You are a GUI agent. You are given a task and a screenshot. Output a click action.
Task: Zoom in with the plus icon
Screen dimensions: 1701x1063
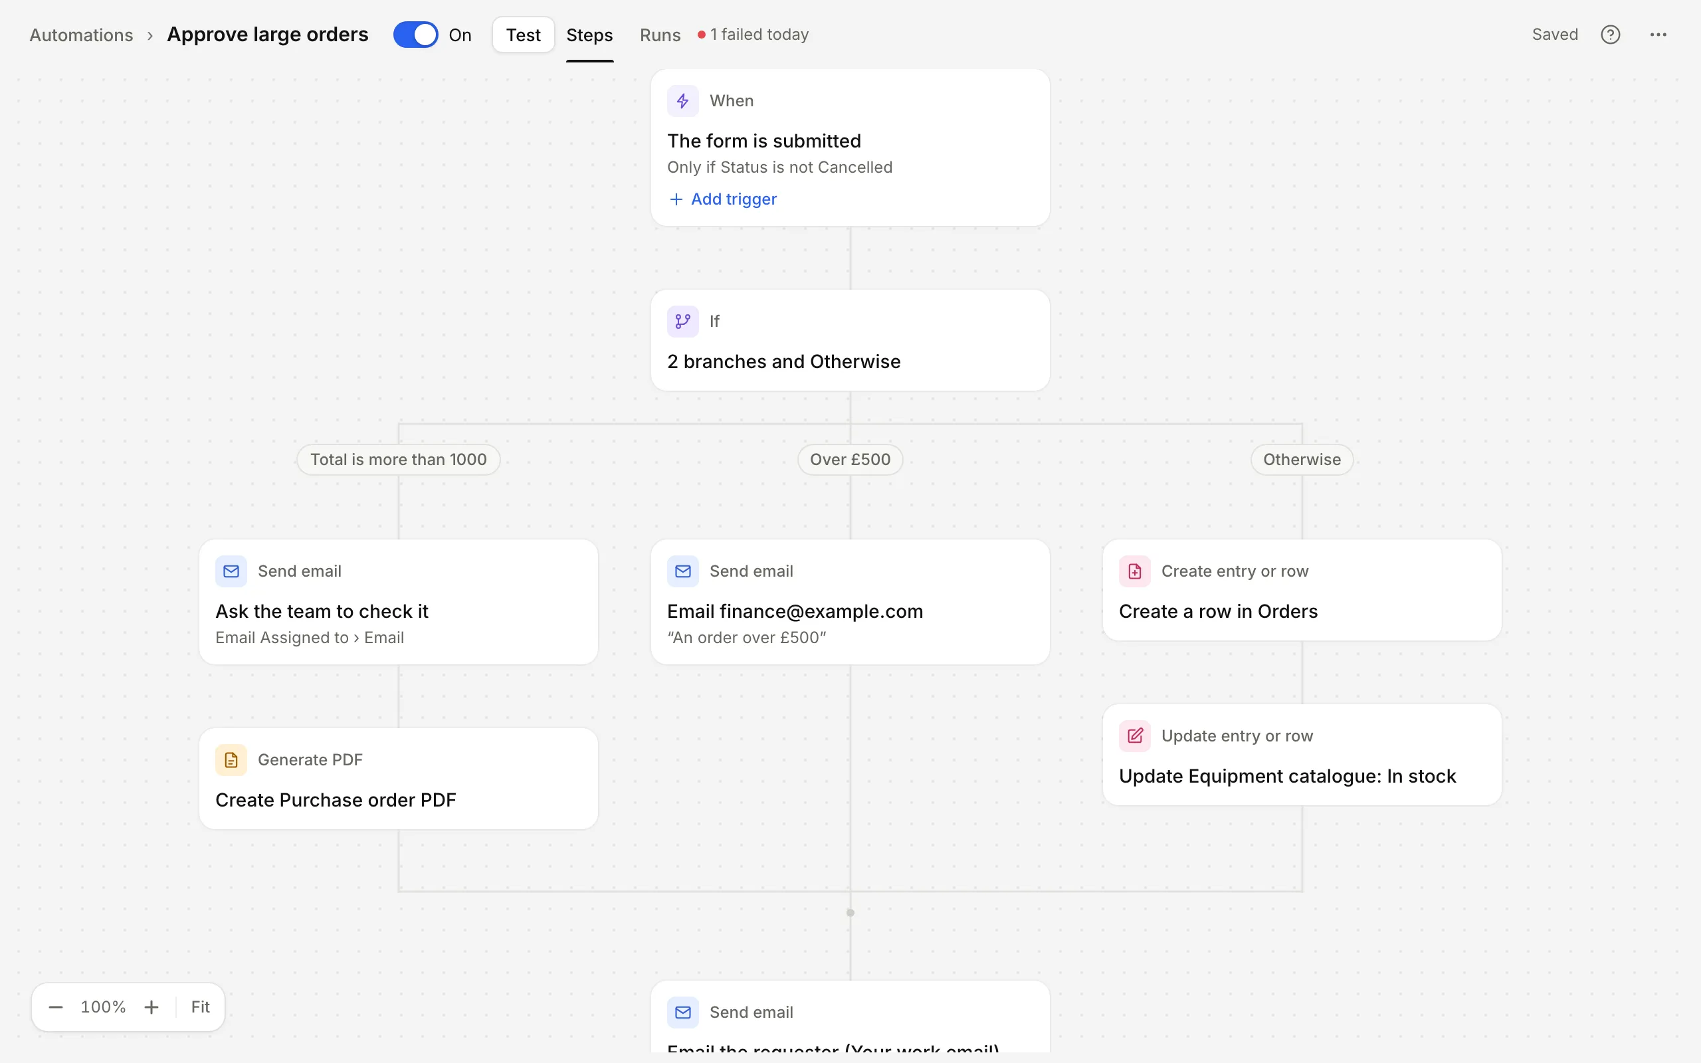pyautogui.click(x=151, y=1007)
